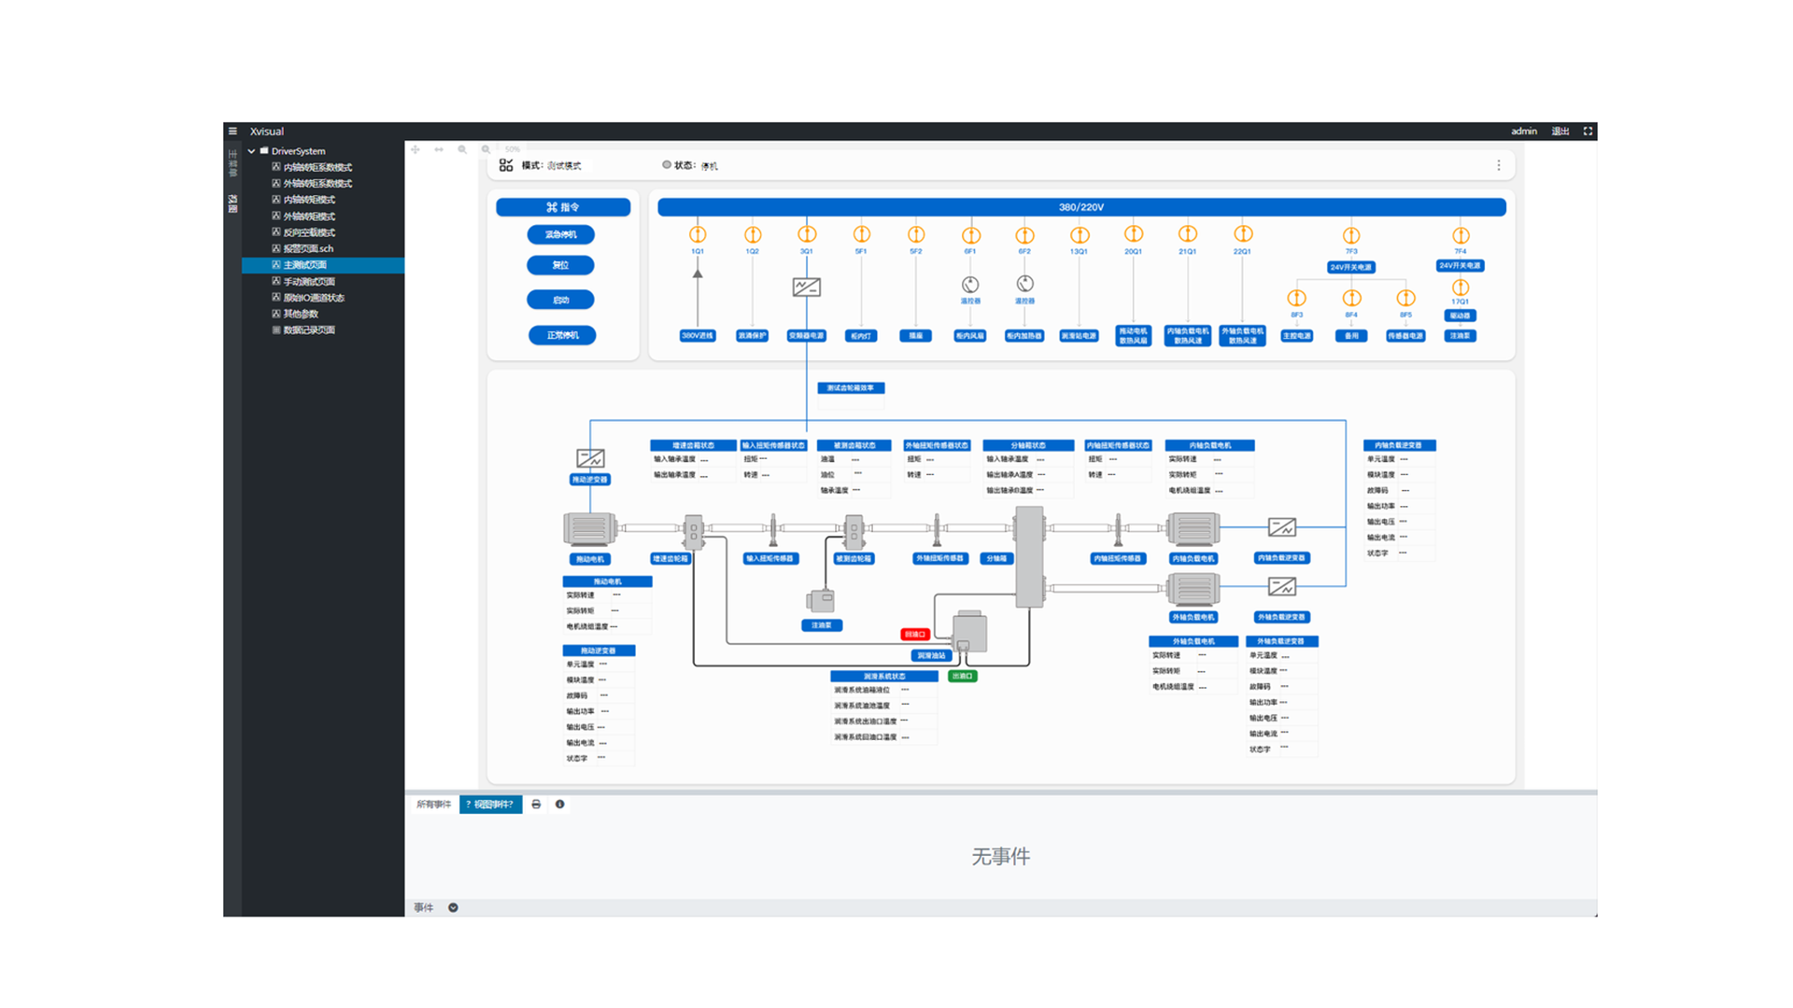This screenshot has height=1008, width=1793.
Task: Click the 指令 header button
Action: [563, 207]
